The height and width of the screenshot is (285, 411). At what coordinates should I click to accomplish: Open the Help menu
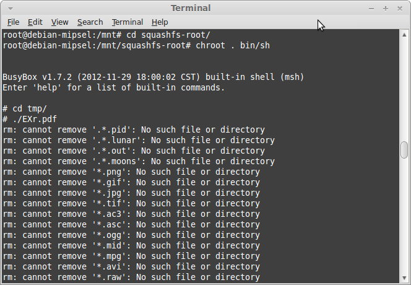pyautogui.click(x=160, y=22)
